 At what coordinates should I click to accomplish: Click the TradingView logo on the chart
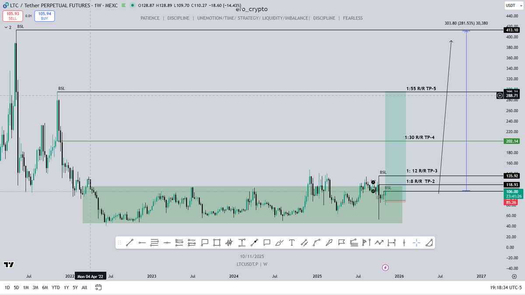click(x=8, y=264)
